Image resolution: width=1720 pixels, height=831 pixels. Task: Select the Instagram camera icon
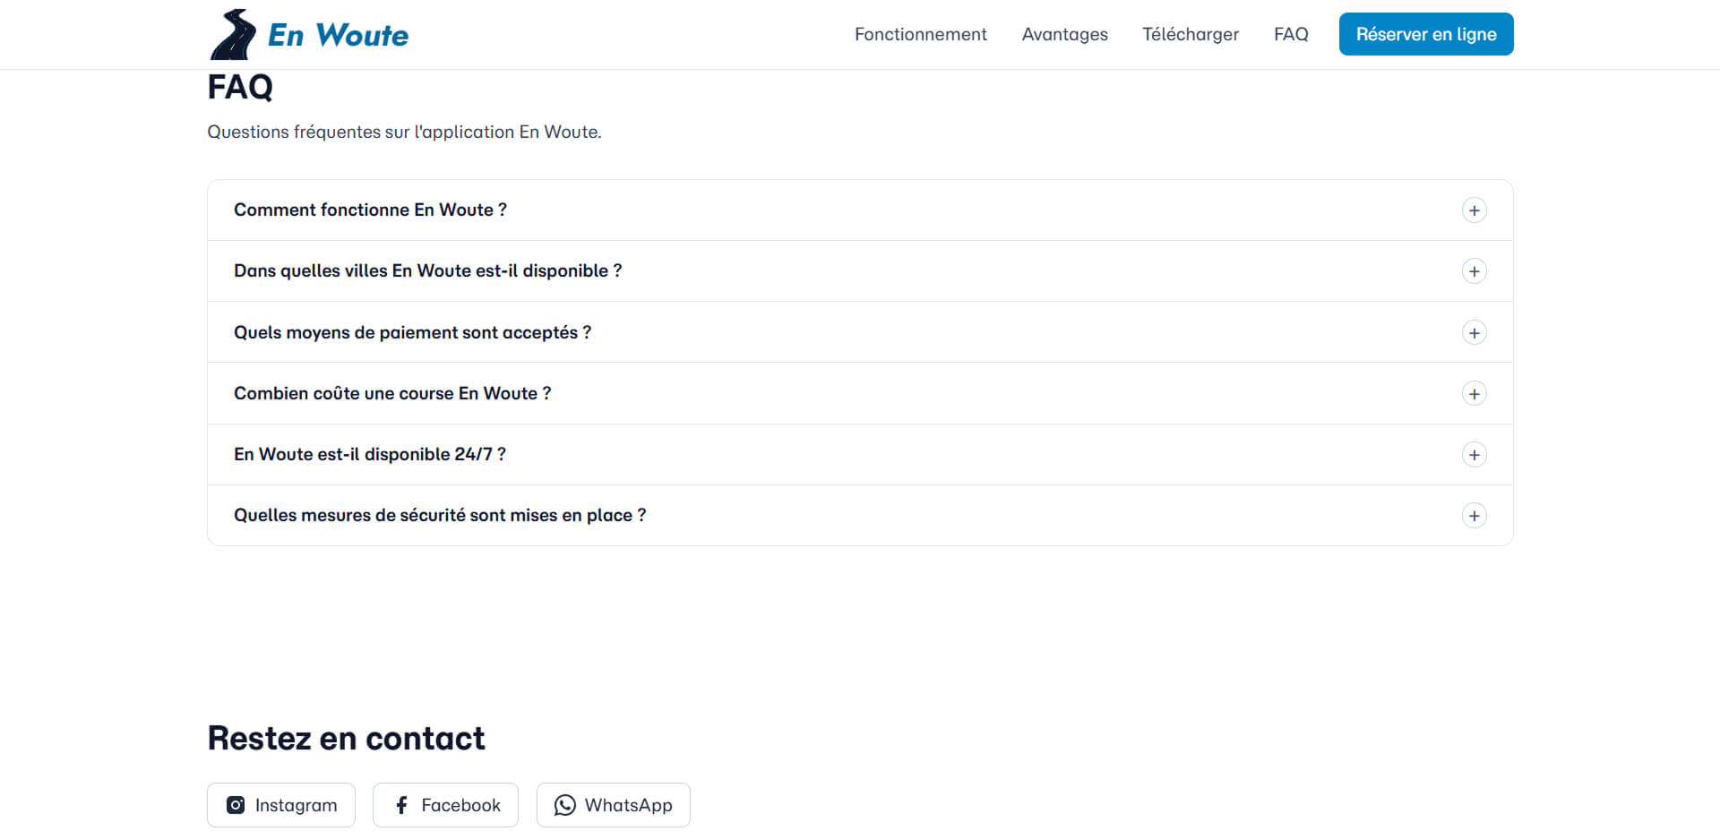pos(235,805)
